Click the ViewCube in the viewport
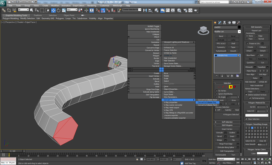This screenshot has width=272, height=165. (203, 30)
